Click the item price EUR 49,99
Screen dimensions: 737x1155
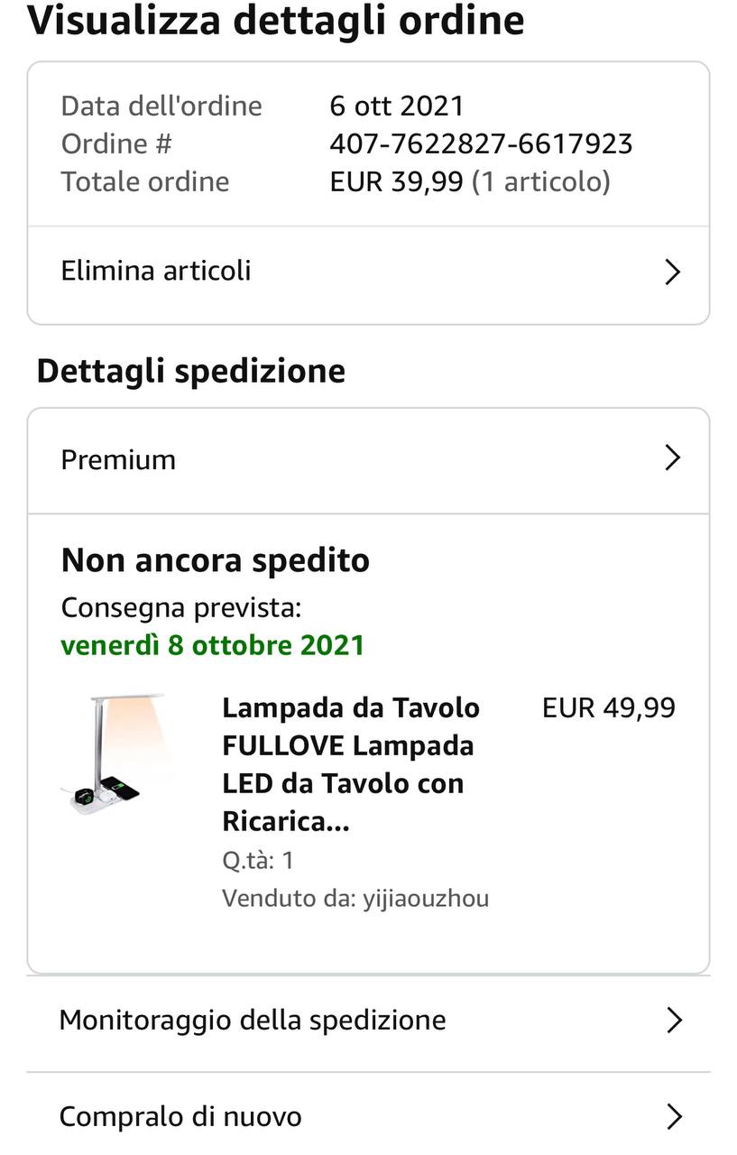point(608,707)
